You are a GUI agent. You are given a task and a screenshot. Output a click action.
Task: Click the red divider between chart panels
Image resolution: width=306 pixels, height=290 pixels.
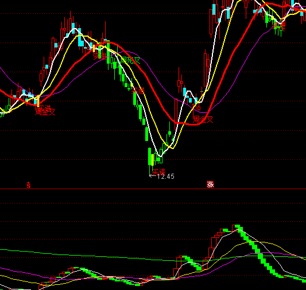(x=153, y=189)
